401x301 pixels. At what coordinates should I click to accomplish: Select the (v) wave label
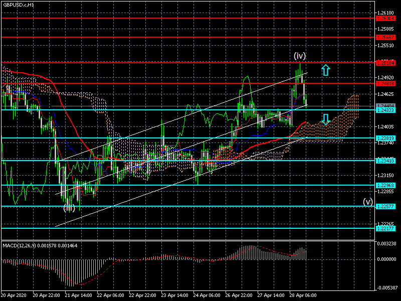click(x=368, y=202)
